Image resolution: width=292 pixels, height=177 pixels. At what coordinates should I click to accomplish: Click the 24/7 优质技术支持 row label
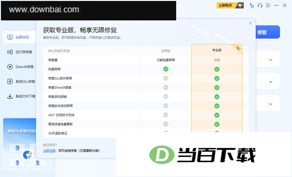(x=61, y=115)
